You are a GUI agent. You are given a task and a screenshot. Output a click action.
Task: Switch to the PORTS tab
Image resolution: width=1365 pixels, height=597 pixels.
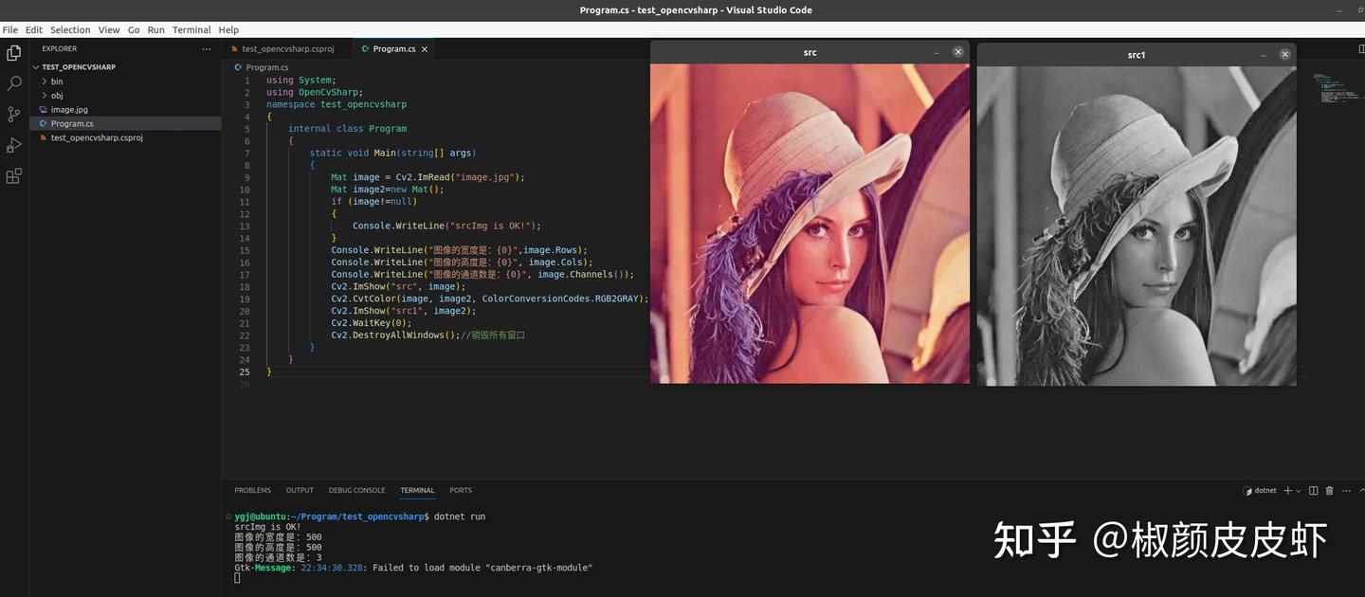pyautogui.click(x=460, y=490)
